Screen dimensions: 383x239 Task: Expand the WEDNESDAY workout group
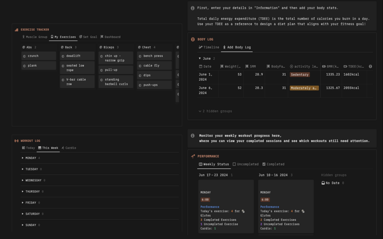click(x=23, y=180)
